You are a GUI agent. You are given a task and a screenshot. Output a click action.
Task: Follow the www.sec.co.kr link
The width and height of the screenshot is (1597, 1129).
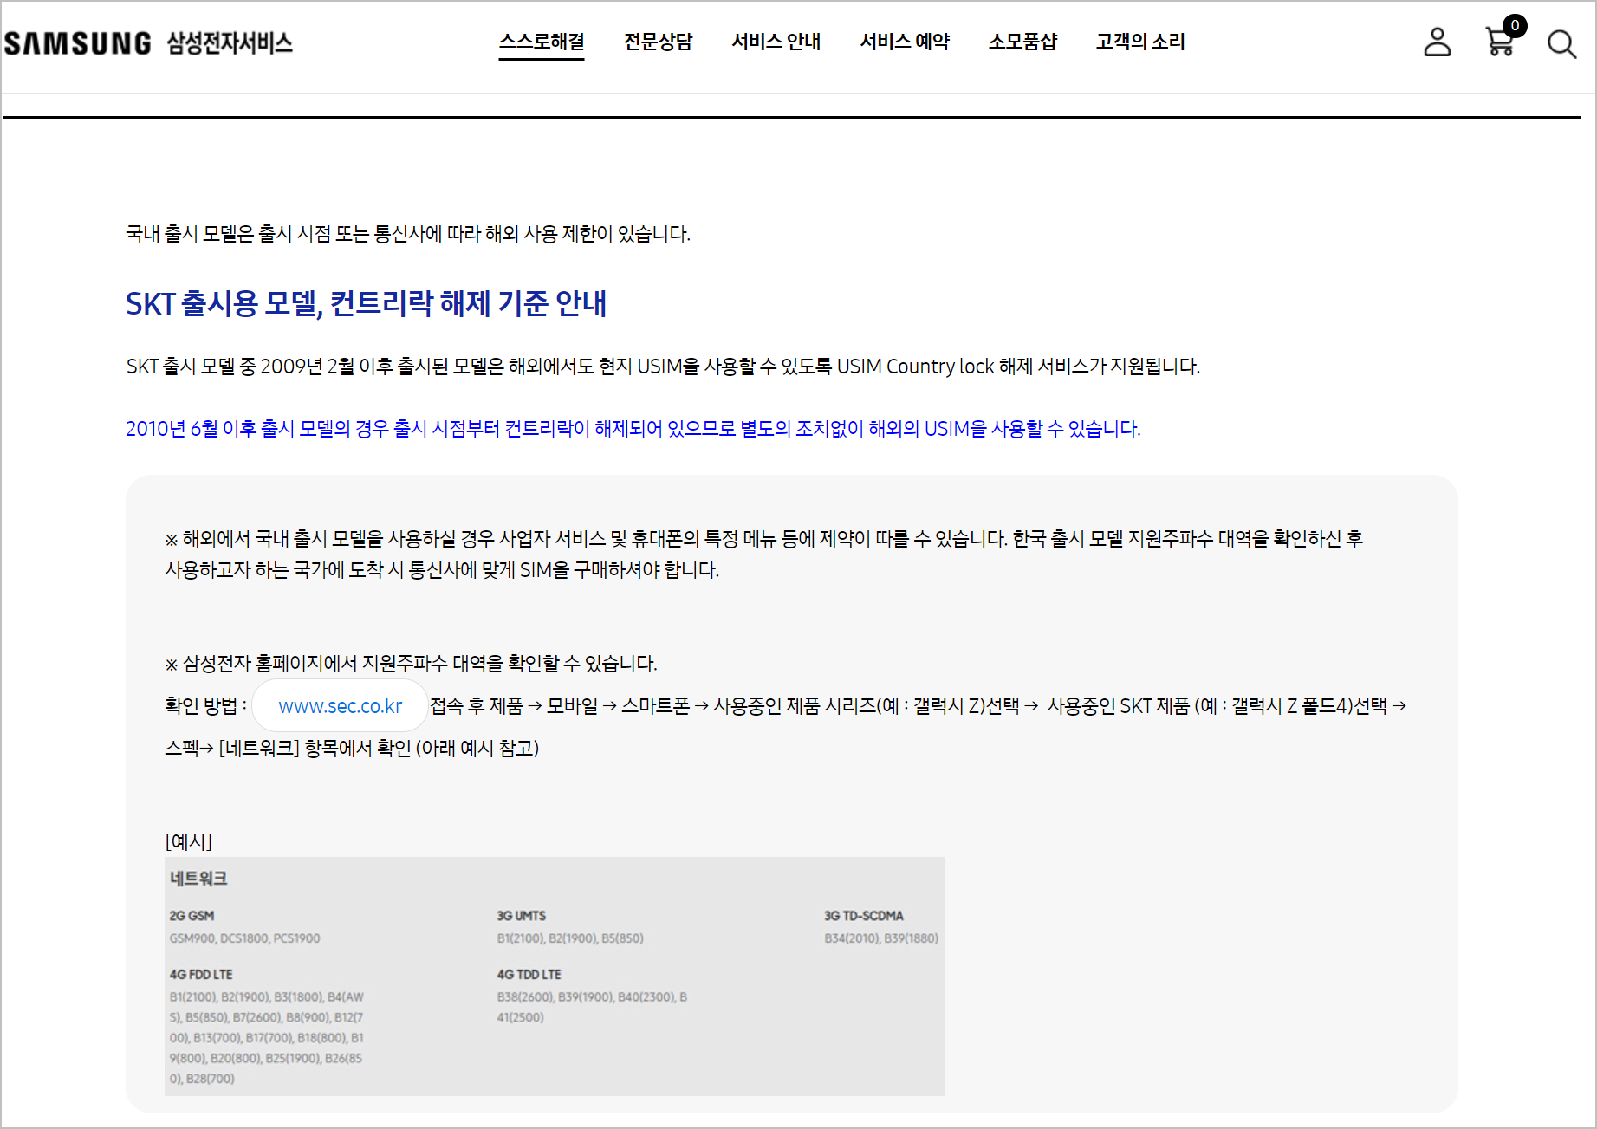[340, 705]
